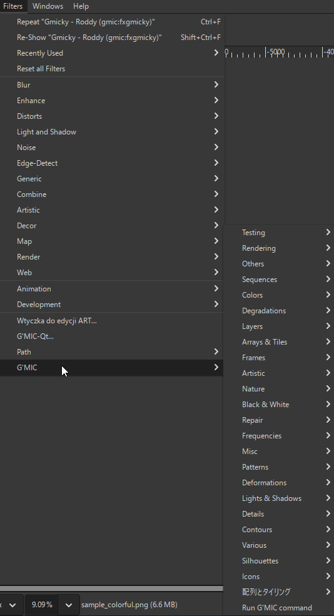Open G'MIC Layers submenu
Screen dimensions: 334x616
point(278,326)
